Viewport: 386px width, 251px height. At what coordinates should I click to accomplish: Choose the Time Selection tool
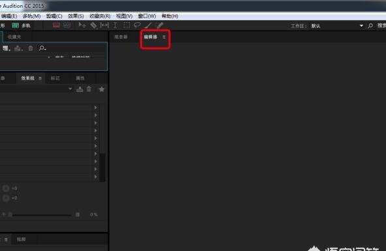115,25
